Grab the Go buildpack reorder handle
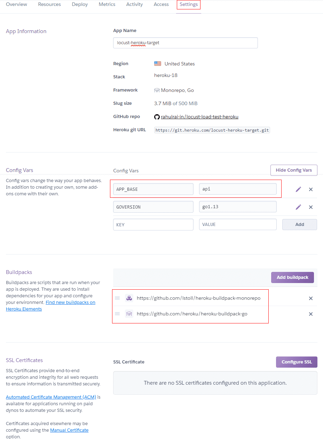 tap(117, 314)
